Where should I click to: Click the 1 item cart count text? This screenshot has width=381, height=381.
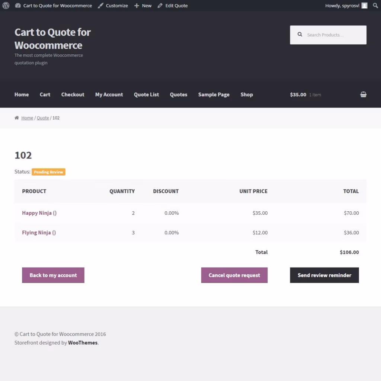click(x=315, y=95)
